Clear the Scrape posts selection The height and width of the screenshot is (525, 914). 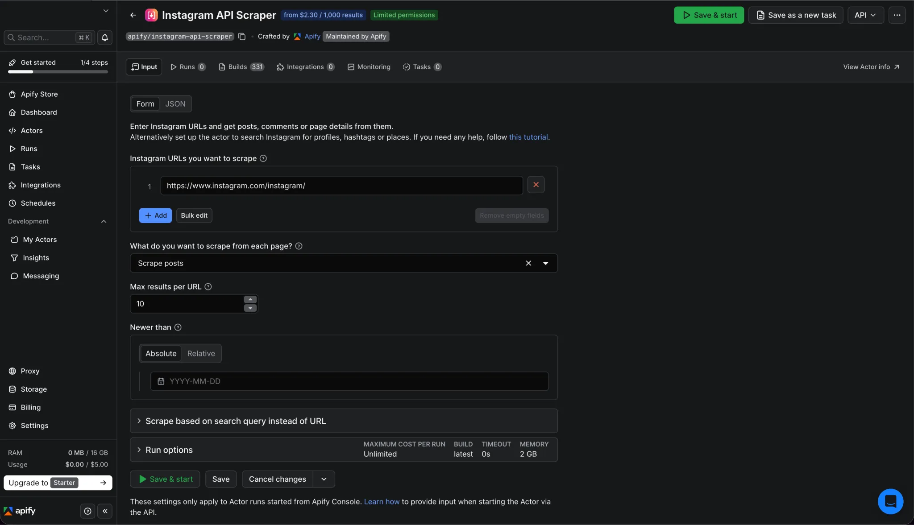click(x=528, y=263)
